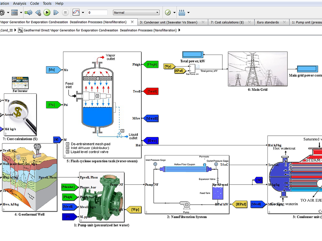
Task: Validate the model with the green check icon
Action: point(167,12)
